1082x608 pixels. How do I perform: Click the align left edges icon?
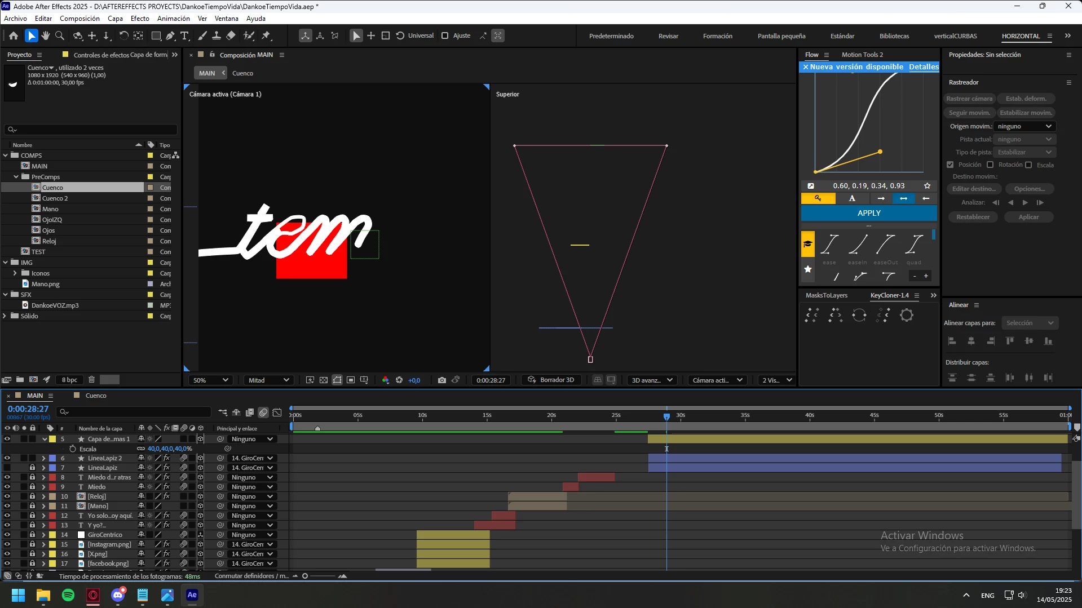click(x=952, y=341)
